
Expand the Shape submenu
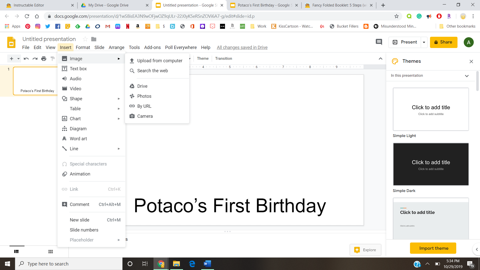point(76,98)
